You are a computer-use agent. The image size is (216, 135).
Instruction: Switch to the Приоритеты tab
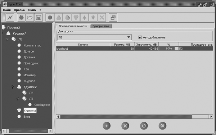pos(101,26)
